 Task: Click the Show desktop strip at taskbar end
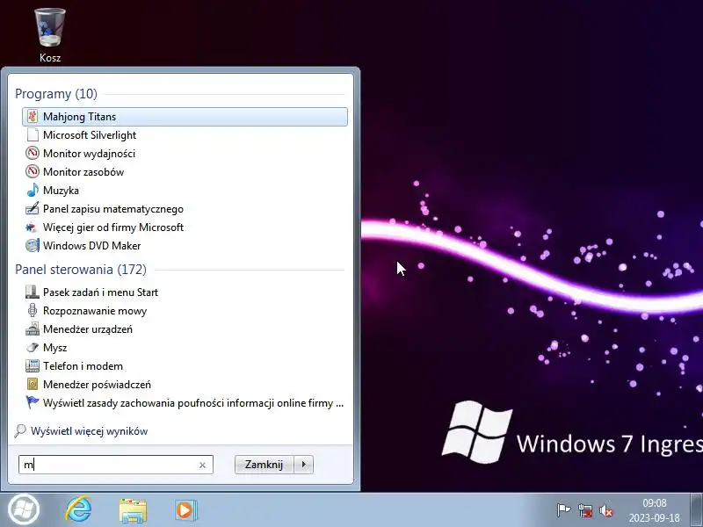pos(696,510)
